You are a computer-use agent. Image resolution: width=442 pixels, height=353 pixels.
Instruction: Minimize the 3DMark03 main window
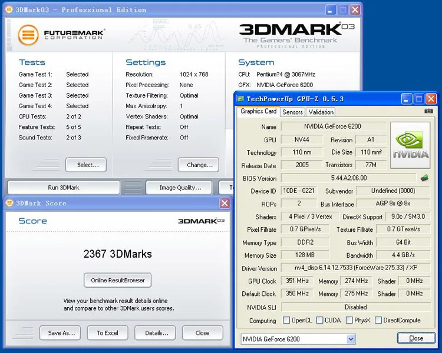coord(331,10)
